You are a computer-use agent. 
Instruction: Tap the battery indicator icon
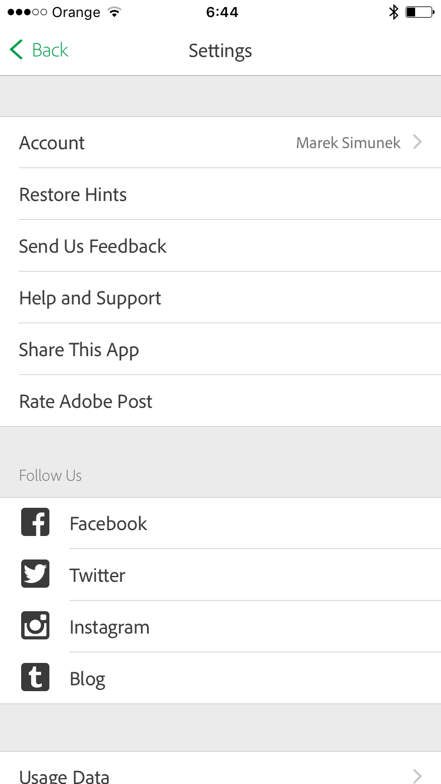420,12
